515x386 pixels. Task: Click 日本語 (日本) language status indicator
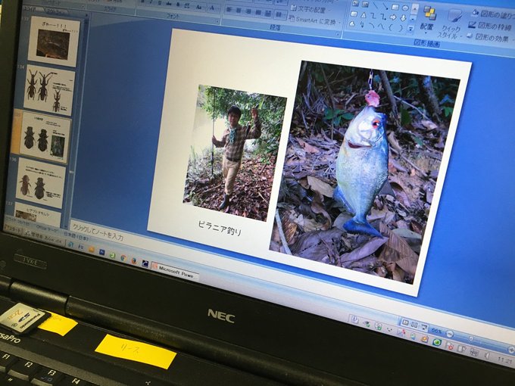(76, 235)
